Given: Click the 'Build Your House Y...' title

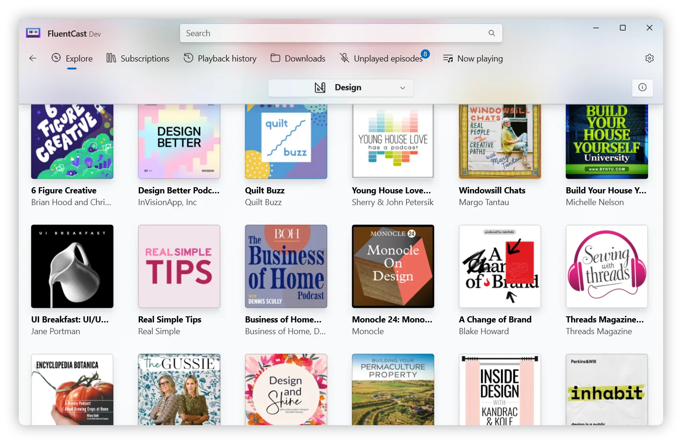Looking at the screenshot, I should point(606,191).
